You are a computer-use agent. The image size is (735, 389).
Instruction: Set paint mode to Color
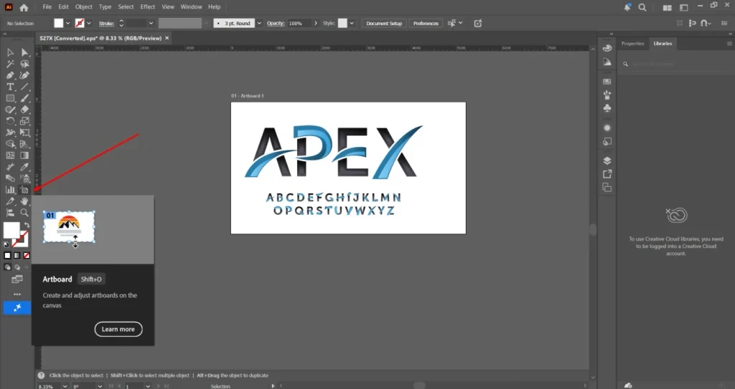tap(7, 256)
